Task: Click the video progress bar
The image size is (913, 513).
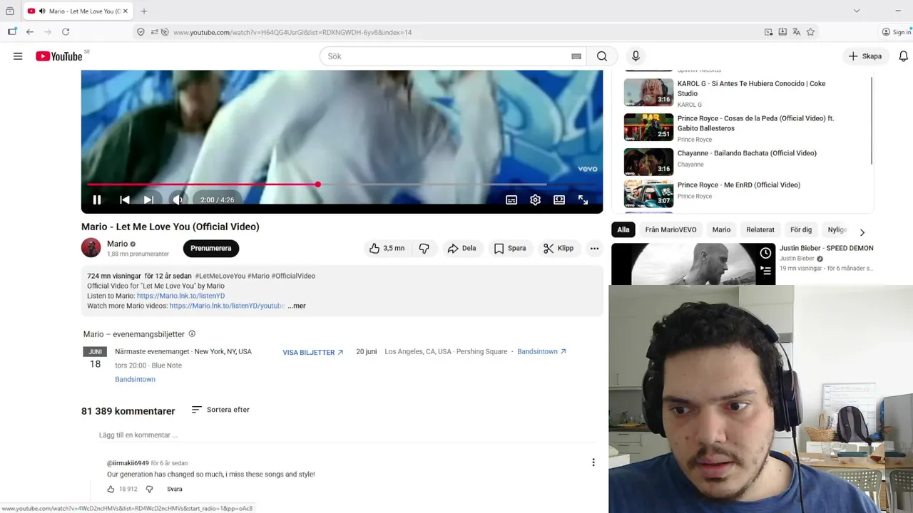Action: [342, 185]
